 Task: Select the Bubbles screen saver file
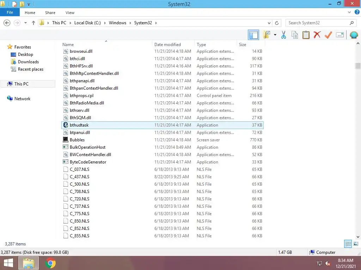click(162, 140)
